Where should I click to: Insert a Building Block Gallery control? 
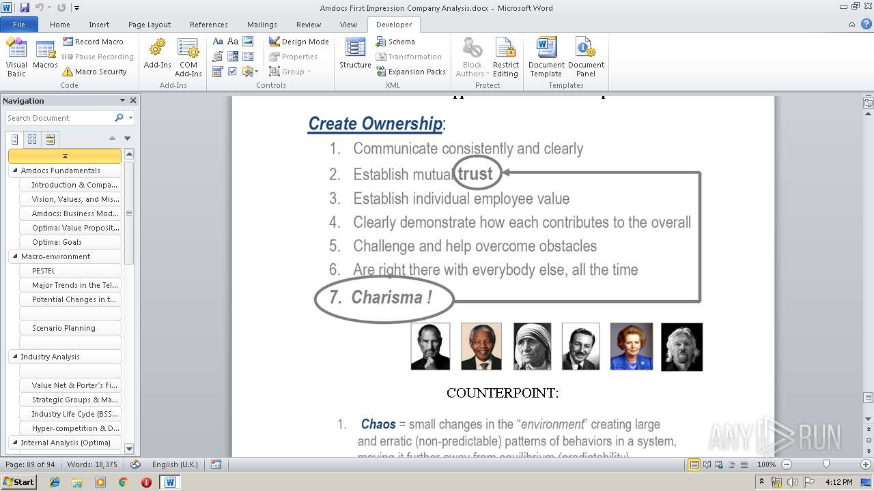[218, 57]
